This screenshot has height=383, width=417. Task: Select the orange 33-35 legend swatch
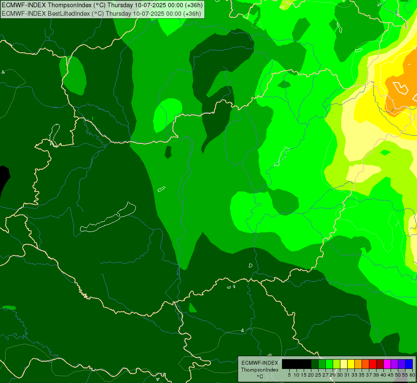pos(358,364)
